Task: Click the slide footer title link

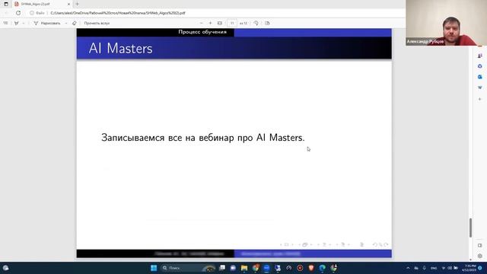Action: click(271, 253)
